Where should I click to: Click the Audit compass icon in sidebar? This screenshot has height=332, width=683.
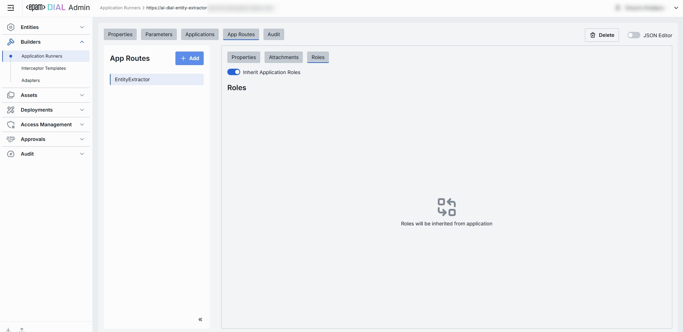tap(11, 154)
